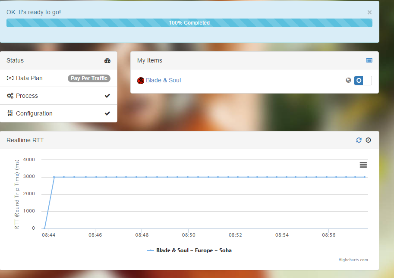This screenshot has height=278, width=394.
Task: Click the Process row label
Action: point(27,96)
